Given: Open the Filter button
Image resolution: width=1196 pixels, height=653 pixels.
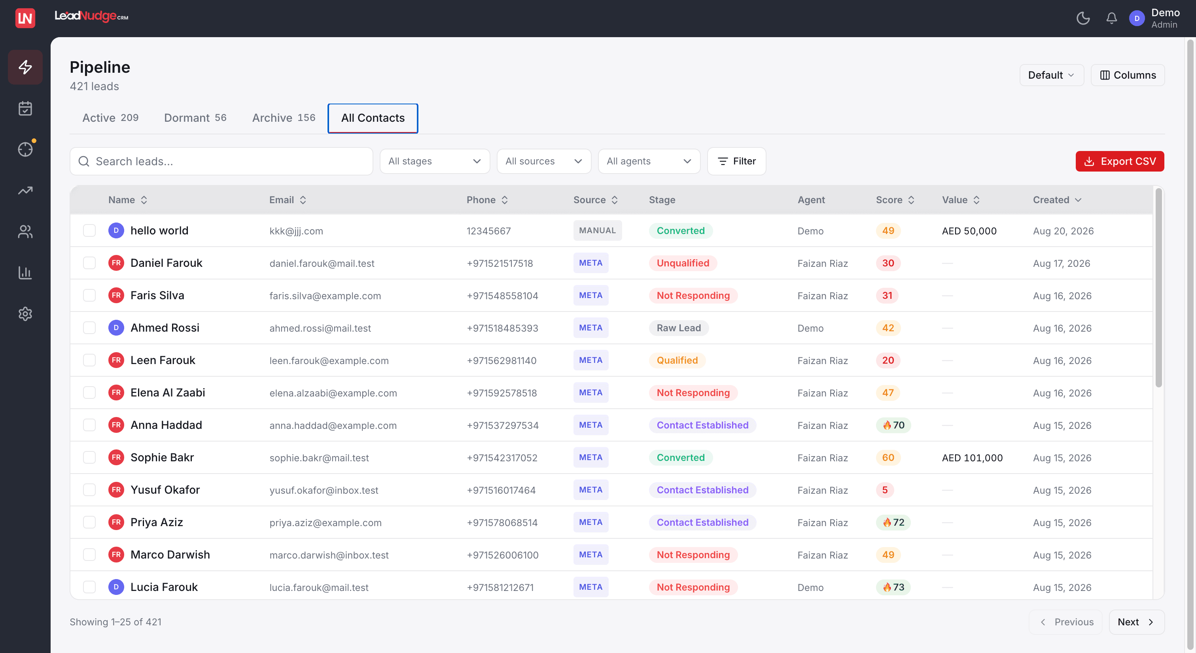Looking at the screenshot, I should pos(736,161).
